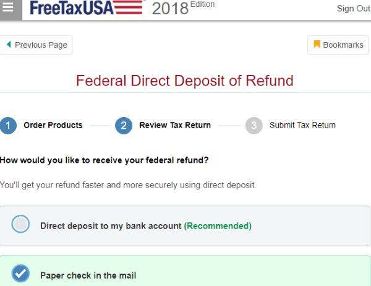Click the "Federal Direct Deposit of Refund" heading
This screenshot has height=286, width=371.
click(x=185, y=80)
